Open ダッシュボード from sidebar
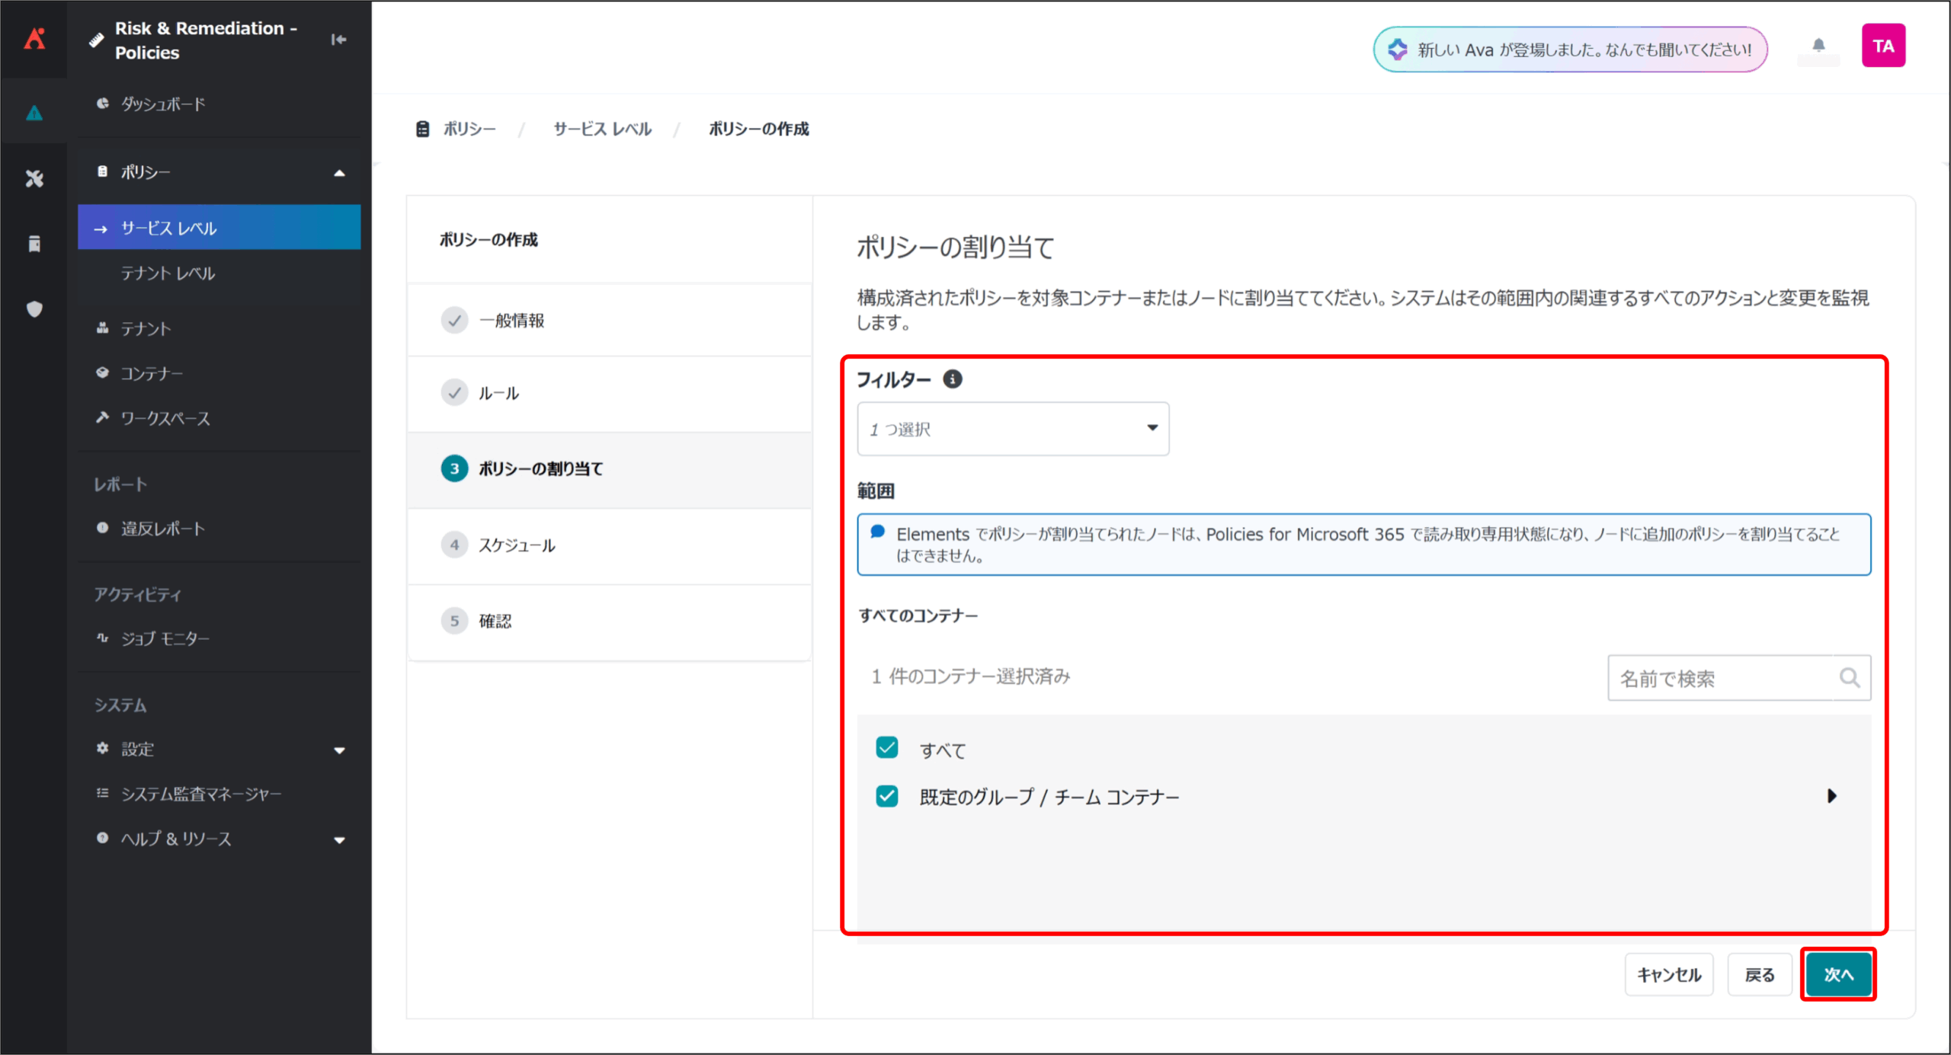The image size is (1951, 1055). coord(163,104)
